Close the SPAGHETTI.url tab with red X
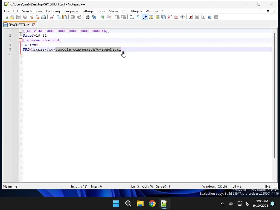Screen dimensions: 280x210 [x=34, y=25]
